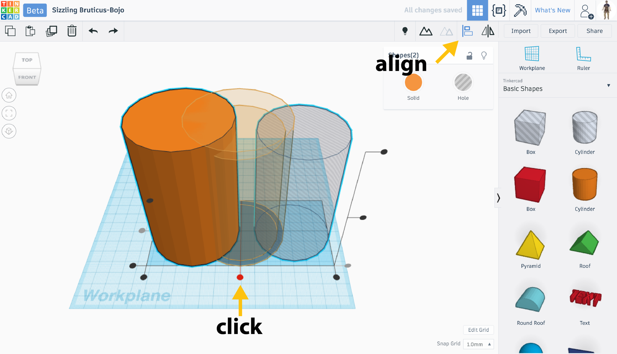Screen dimensions: 617x354
Task: Open the What's New link
Action: (552, 10)
